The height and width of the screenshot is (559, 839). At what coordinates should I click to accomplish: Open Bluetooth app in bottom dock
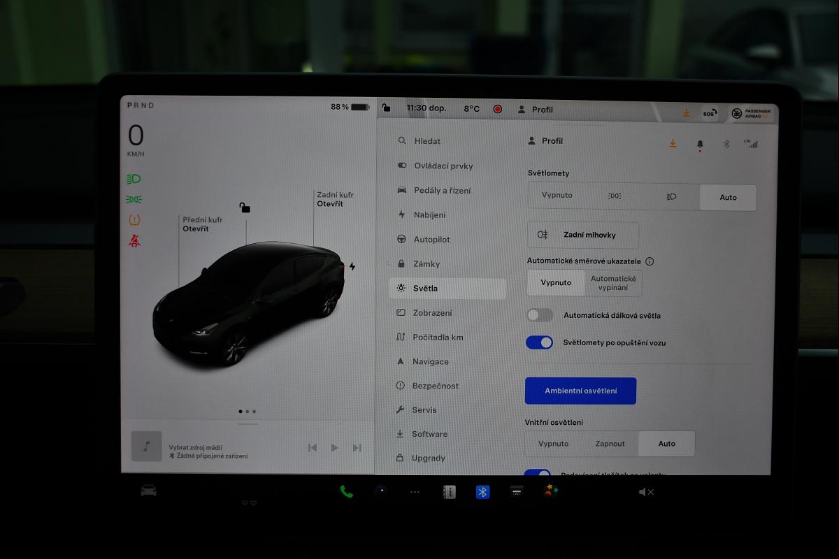tap(482, 492)
